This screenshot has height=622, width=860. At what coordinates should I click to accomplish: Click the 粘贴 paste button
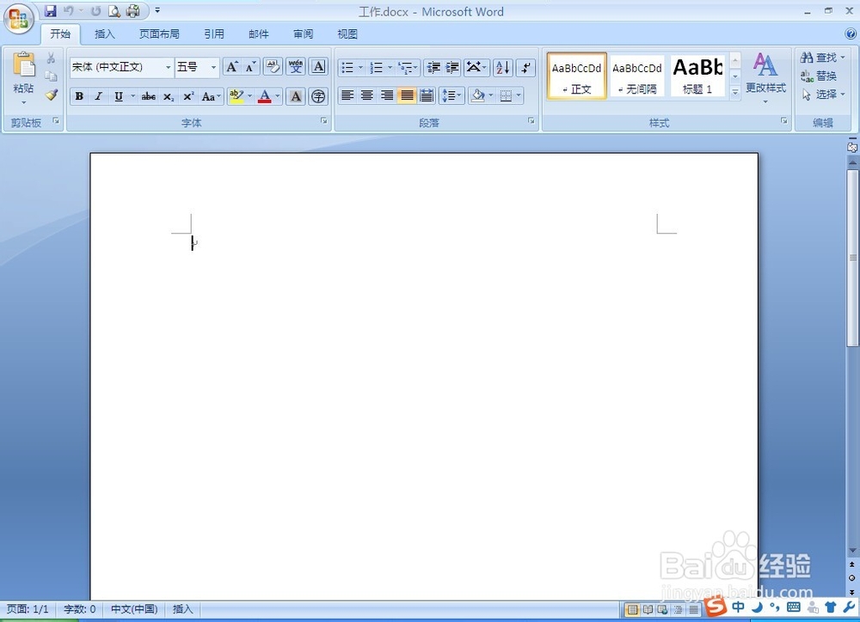click(x=23, y=76)
